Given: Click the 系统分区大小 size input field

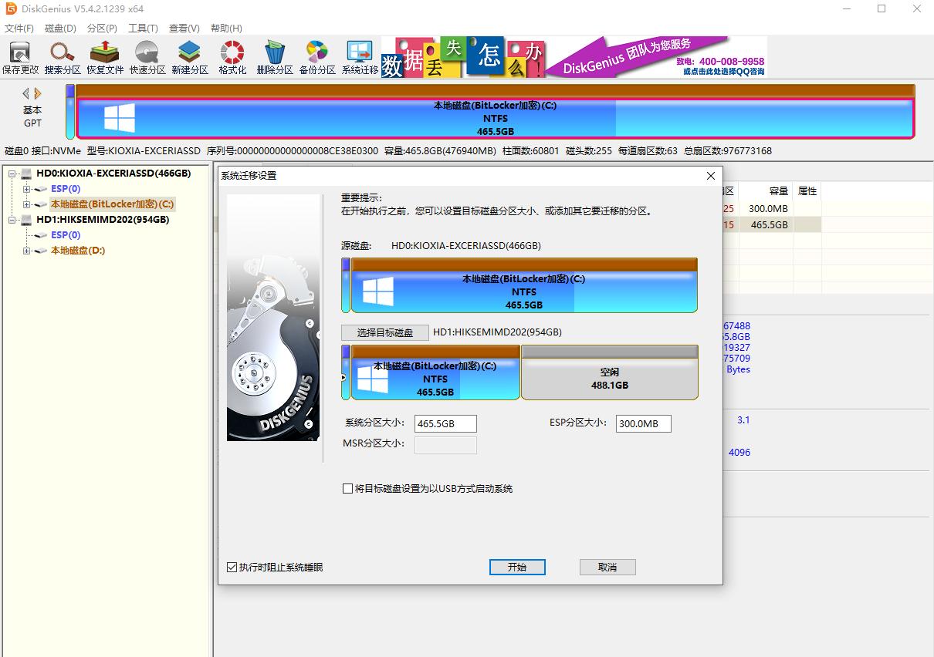Looking at the screenshot, I should [445, 423].
